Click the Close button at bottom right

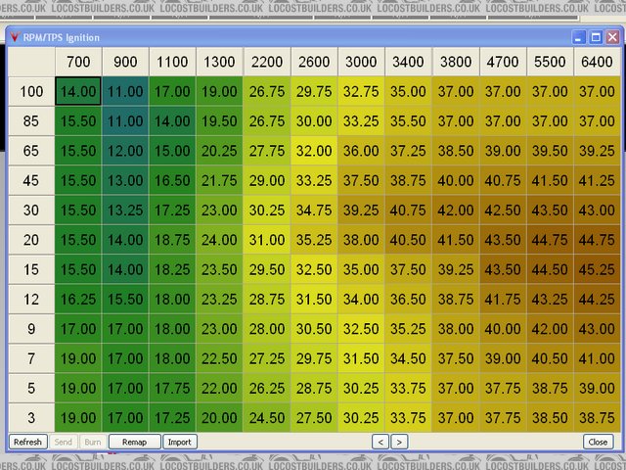[x=598, y=442]
